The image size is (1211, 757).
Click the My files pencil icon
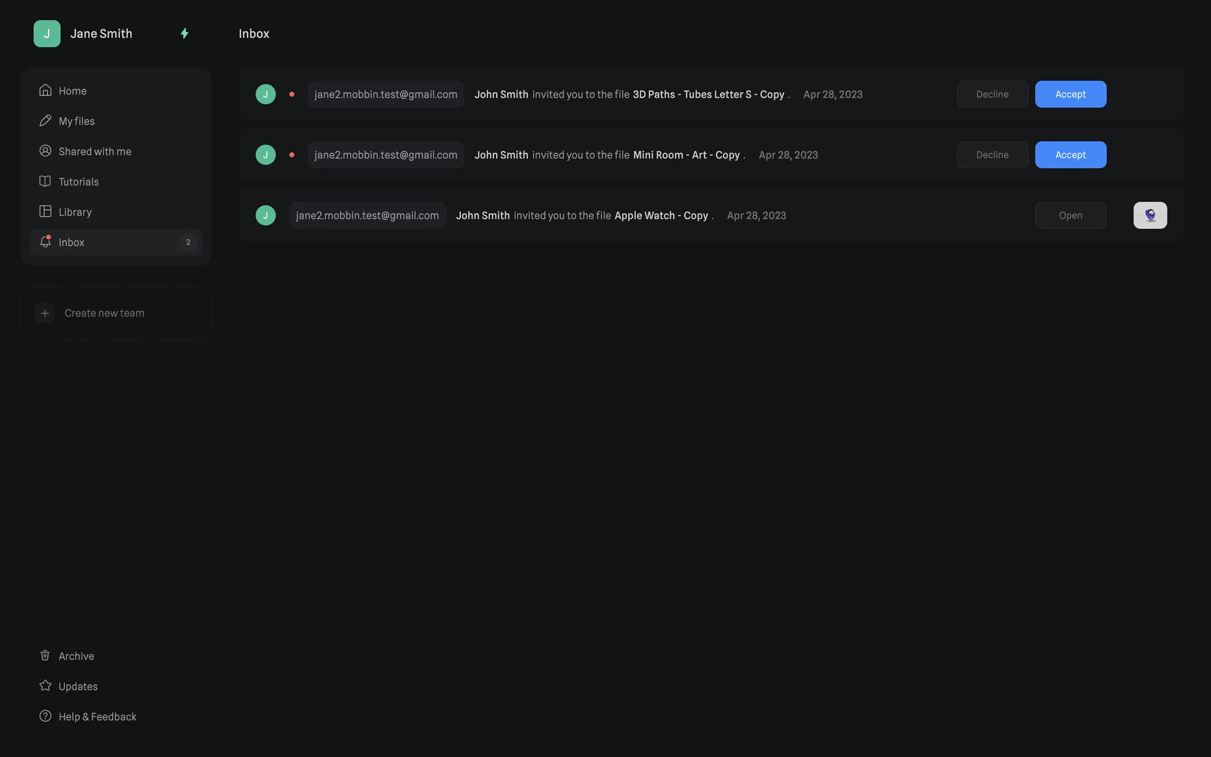pyautogui.click(x=45, y=120)
